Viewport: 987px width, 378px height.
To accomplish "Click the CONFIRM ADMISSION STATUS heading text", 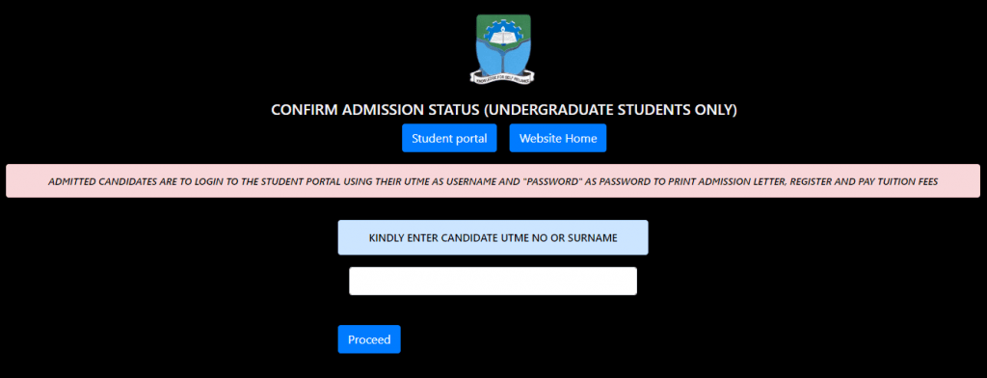I will (x=375, y=110).
